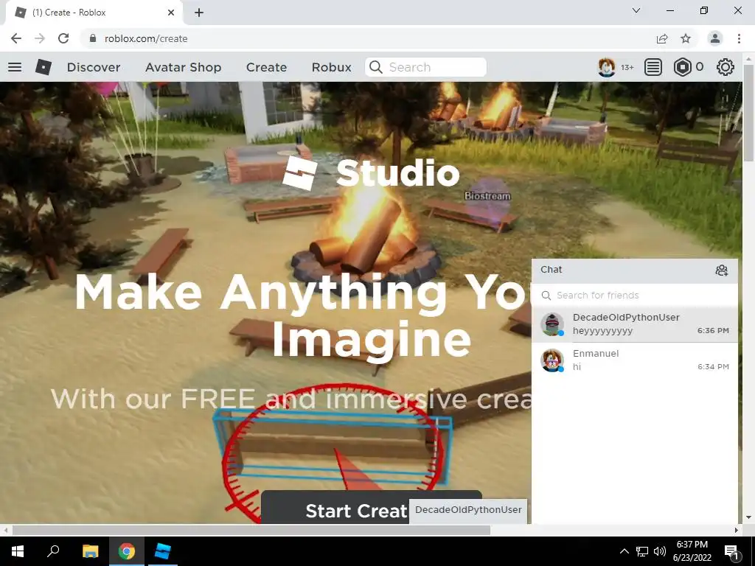Open Windows taskbar search
Image resolution: width=755 pixels, height=566 pixels.
click(53, 551)
